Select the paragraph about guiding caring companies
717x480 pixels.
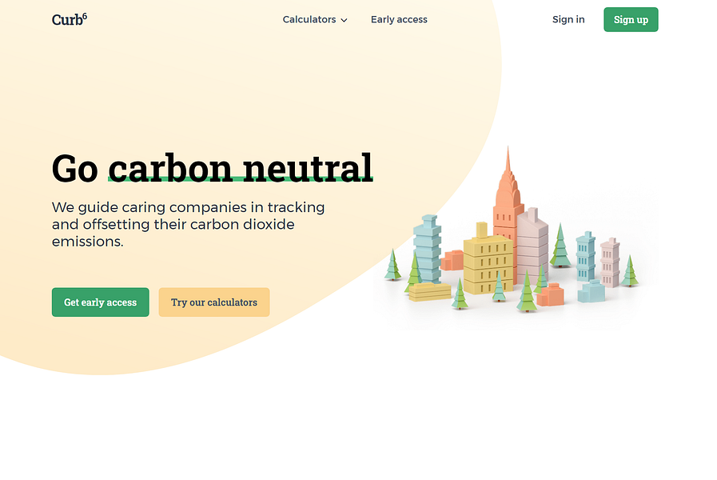point(188,224)
